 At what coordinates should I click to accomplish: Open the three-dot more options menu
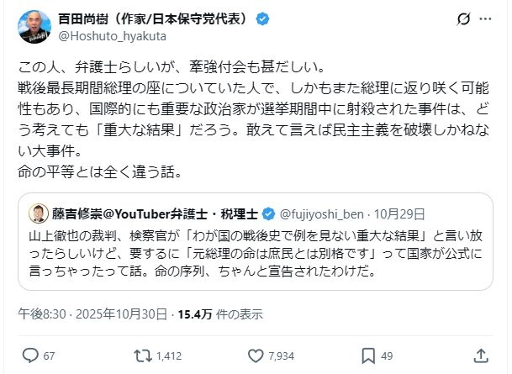(488, 19)
